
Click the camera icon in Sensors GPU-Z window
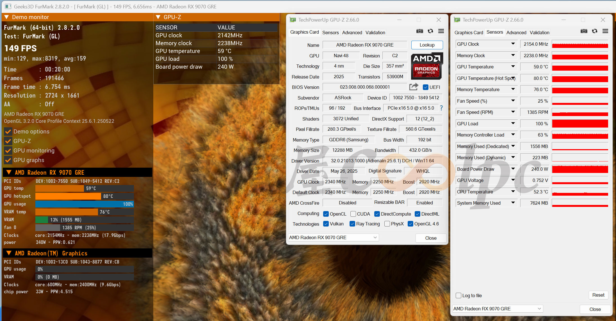(584, 31)
